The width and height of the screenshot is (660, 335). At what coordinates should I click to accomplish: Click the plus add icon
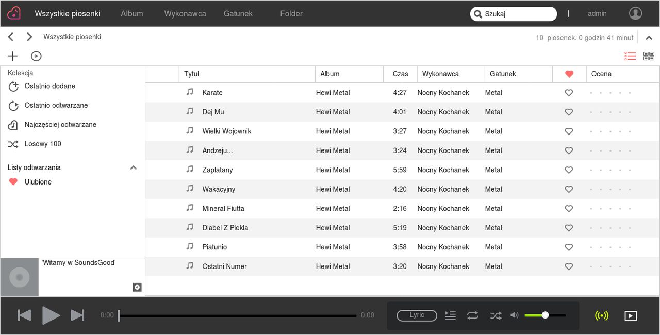click(12, 56)
